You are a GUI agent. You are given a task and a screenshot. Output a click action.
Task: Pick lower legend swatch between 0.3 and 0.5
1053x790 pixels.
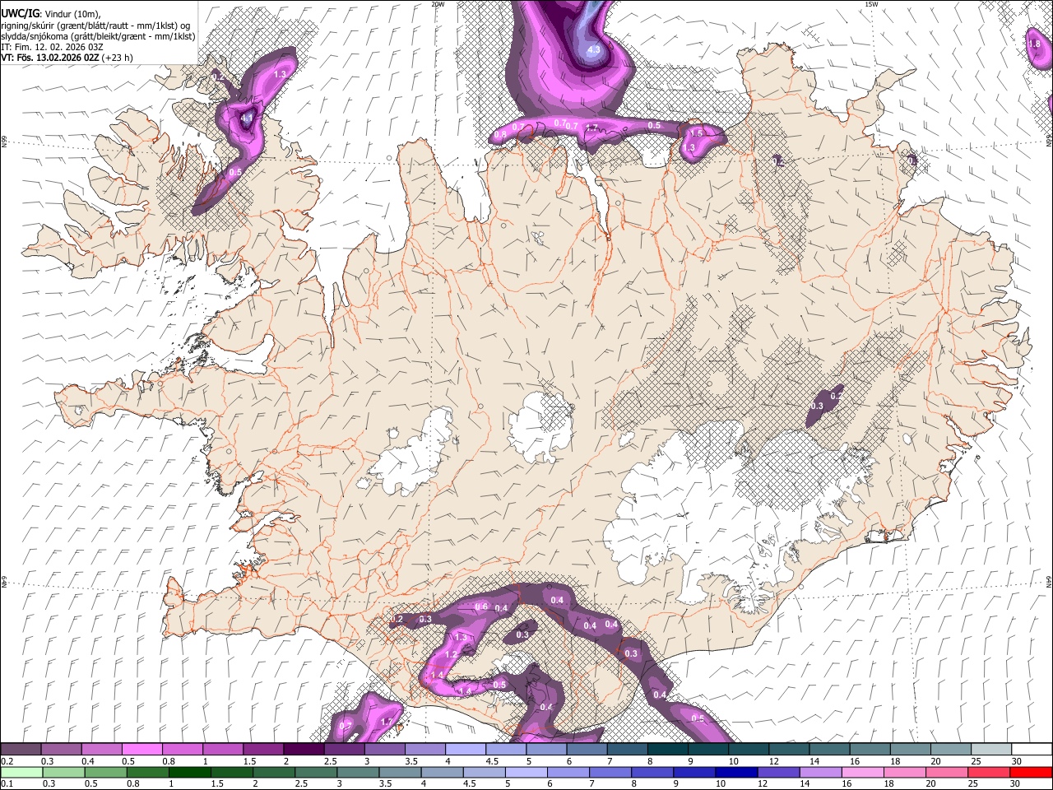click(63, 772)
